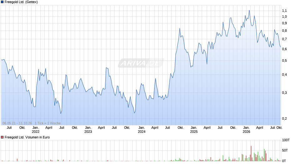
Task: Click the 2023 year label
Action: tap(88, 132)
